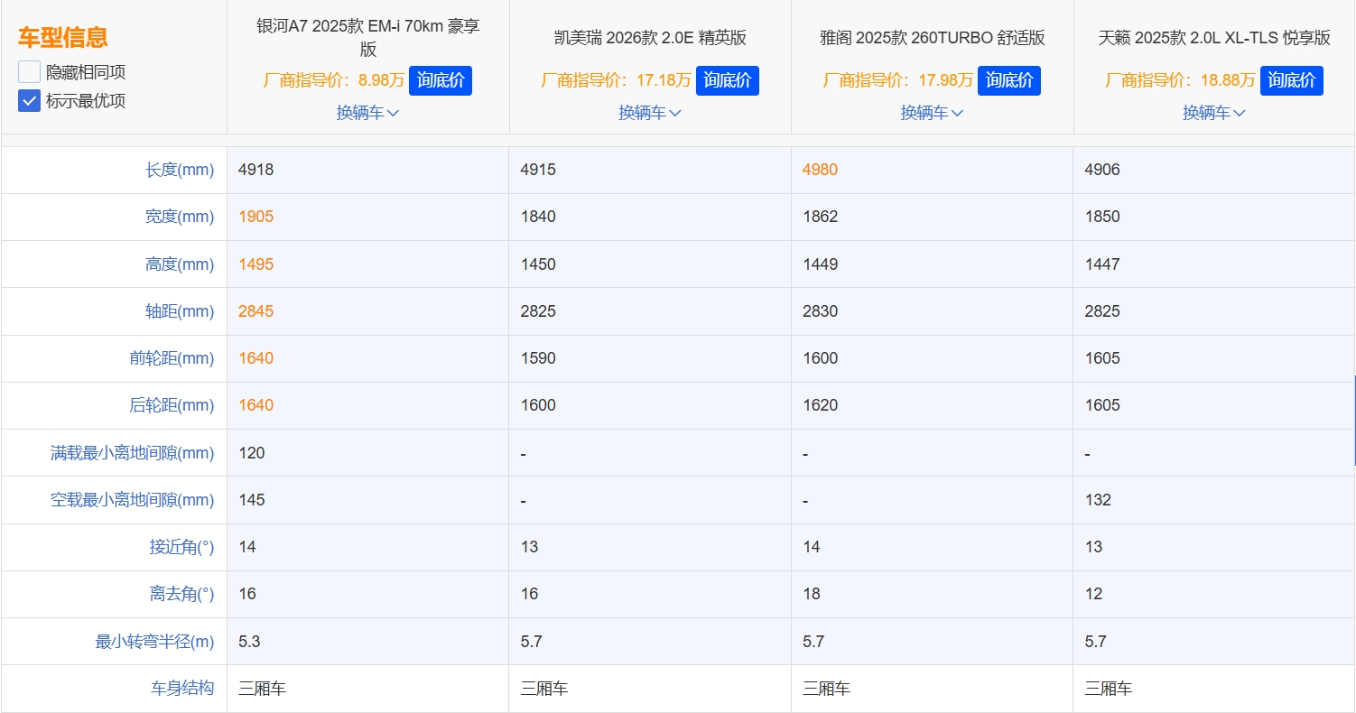Click 厂商指导价: 8.98万 price text

[334, 80]
